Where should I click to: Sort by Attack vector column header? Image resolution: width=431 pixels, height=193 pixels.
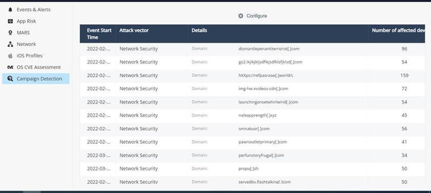click(x=134, y=31)
